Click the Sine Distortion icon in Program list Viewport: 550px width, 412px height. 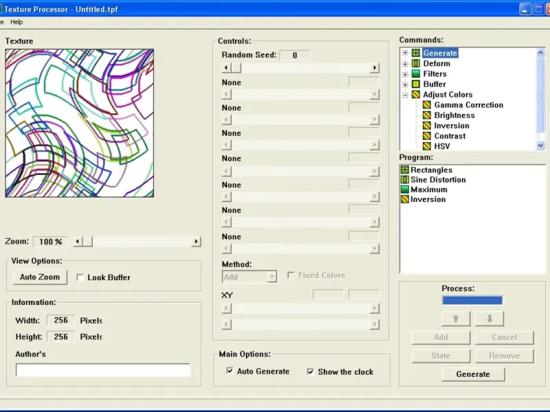pyautogui.click(x=405, y=180)
